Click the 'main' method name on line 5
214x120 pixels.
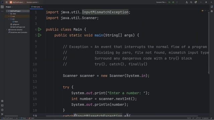point(99,35)
